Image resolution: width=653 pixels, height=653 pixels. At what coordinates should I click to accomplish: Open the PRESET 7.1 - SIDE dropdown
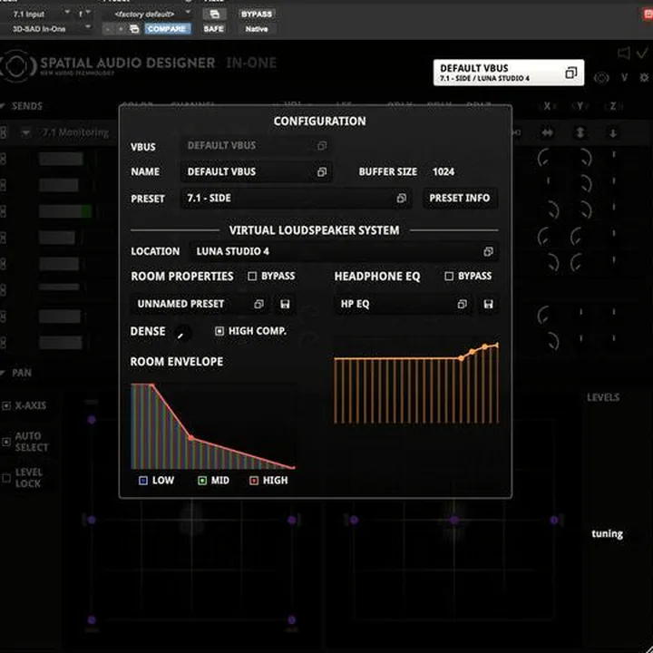pos(296,199)
